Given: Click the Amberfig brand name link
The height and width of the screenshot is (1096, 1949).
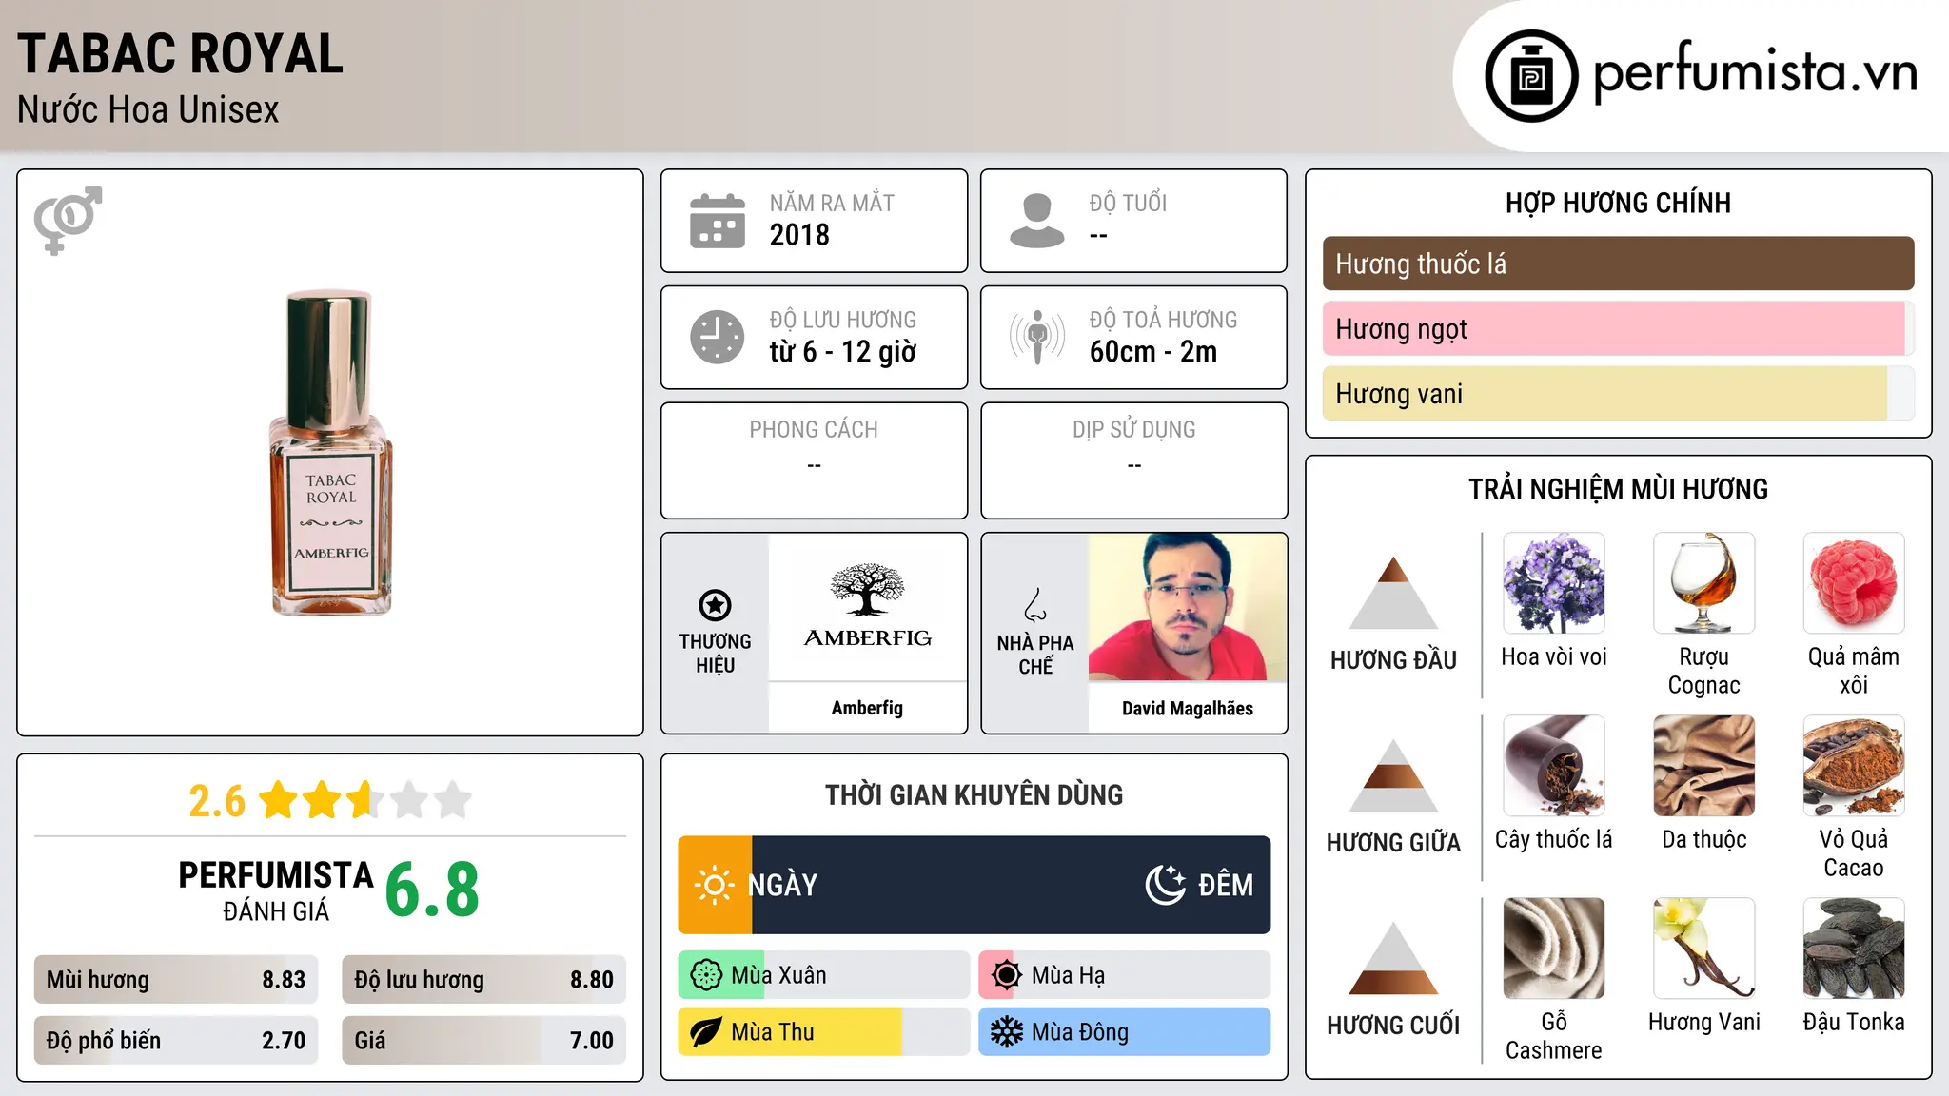Looking at the screenshot, I should [867, 708].
